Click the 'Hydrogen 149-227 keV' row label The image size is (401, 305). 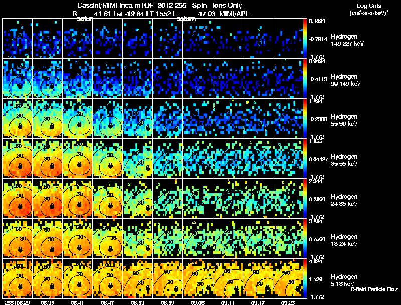click(x=347, y=40)
